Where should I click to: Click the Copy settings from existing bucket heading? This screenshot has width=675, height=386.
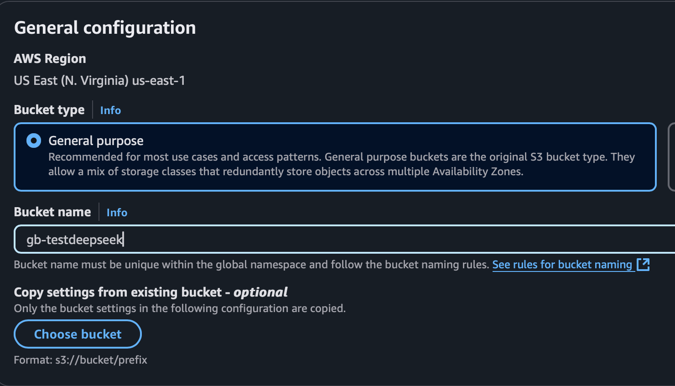151,292
